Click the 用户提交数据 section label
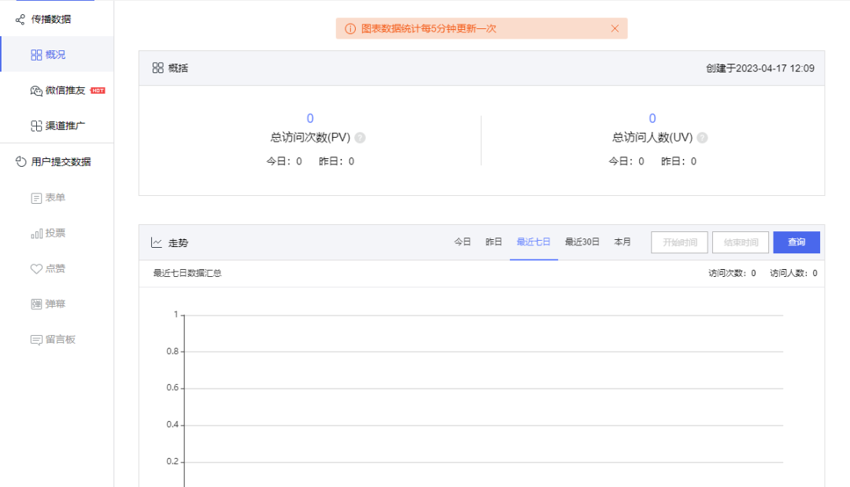Screen dimensions: 850x487 coord(61,161)
